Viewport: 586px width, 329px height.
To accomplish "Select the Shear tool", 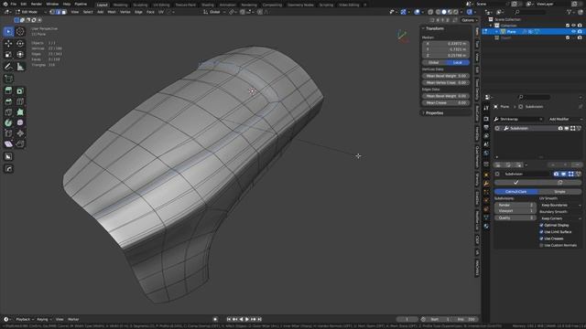I will (x=8, y=144).
